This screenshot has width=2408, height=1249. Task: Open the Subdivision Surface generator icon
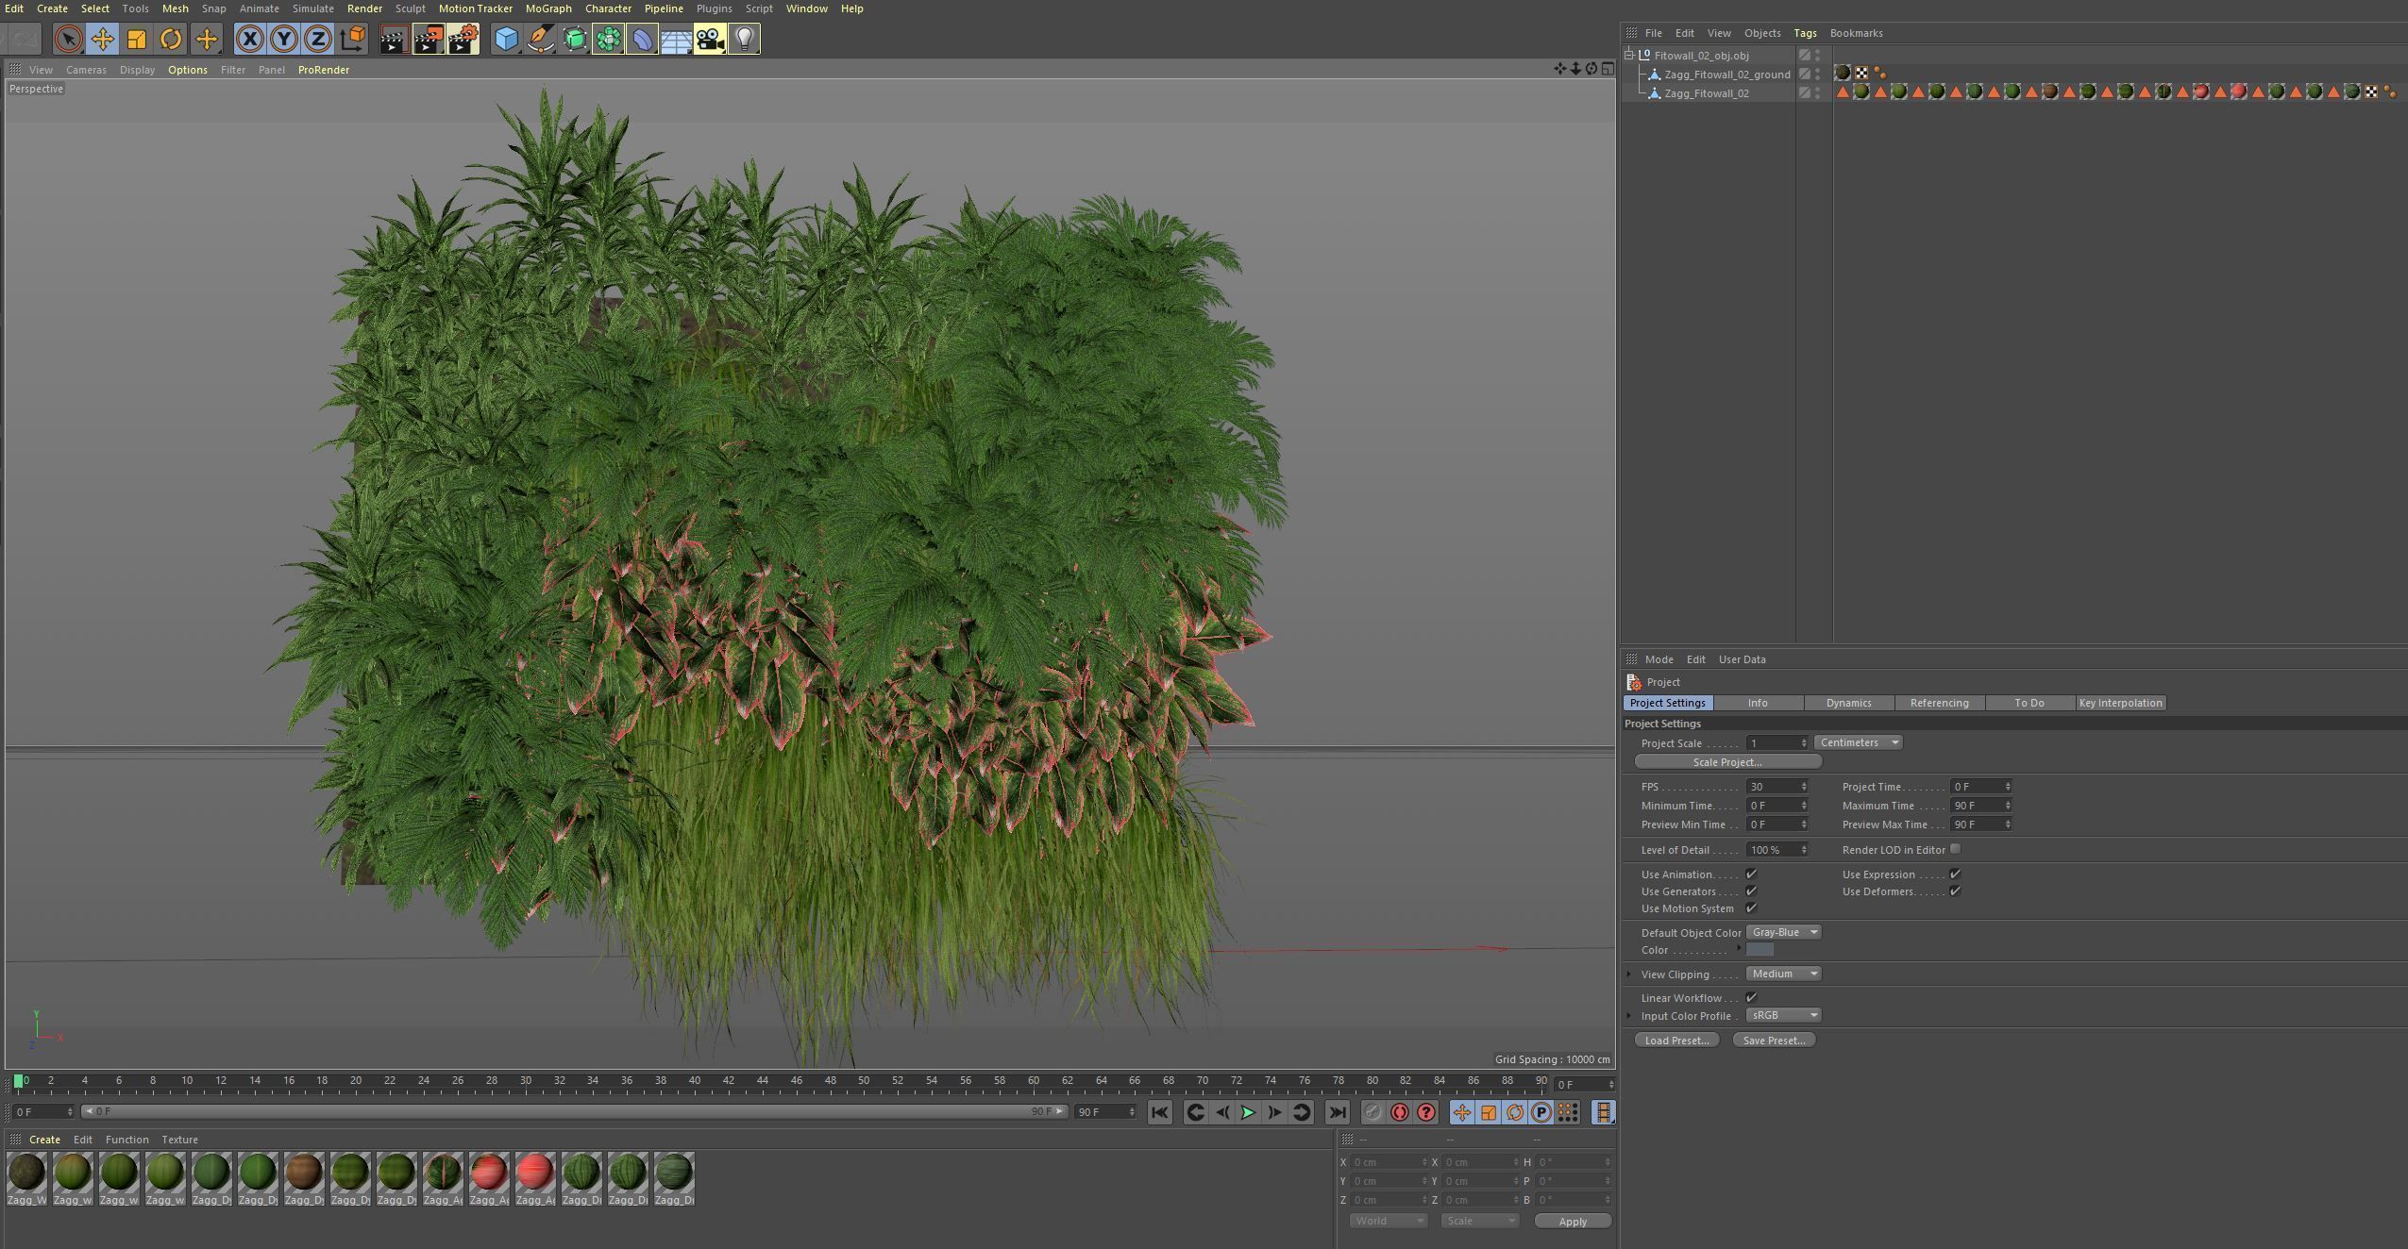(x=574, y=39)
